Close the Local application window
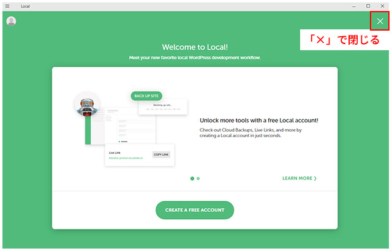Viewport: 392px width, 251px height. (x=382, y=6)
